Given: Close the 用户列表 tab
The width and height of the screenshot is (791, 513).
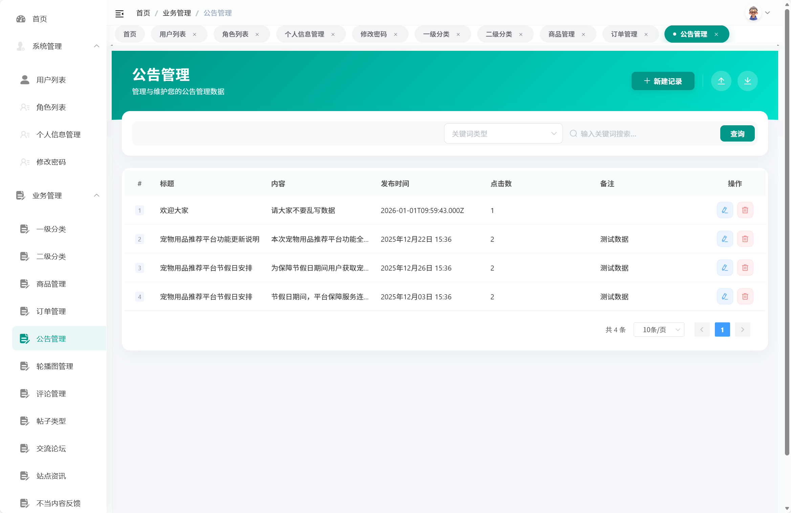Looking at the screenshot, I should coord(195,34).
